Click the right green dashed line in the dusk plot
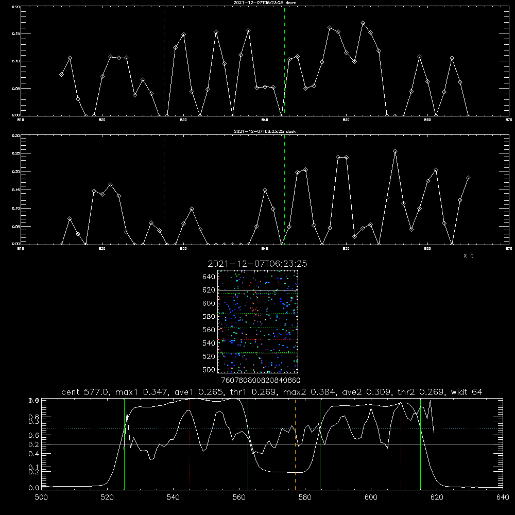Image resolution: width=515 pixels, height=515 pixels. click(284, 190)
